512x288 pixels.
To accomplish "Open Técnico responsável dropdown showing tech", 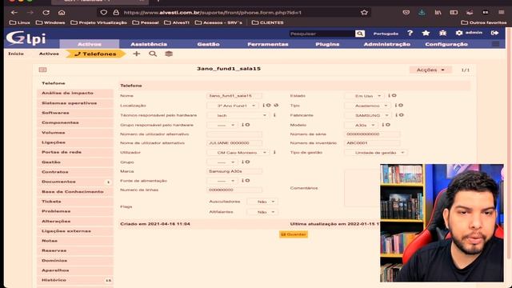I will [x=238, y=115].
